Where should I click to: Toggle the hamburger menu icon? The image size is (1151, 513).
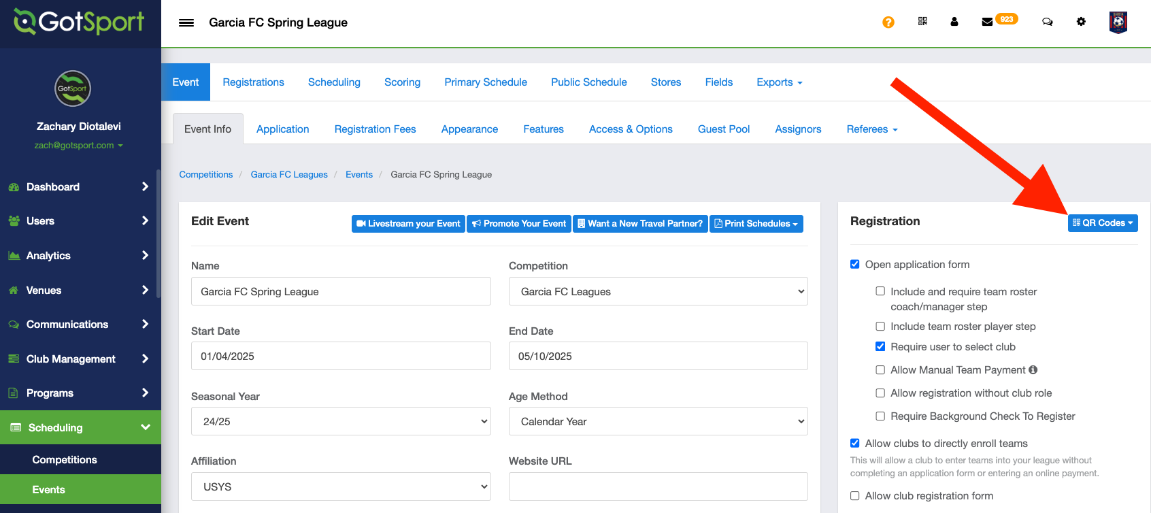[x=186, y=22]
